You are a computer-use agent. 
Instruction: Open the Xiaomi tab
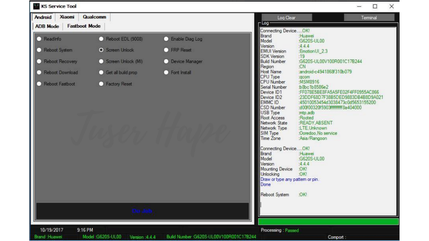(x=67, y=17)
